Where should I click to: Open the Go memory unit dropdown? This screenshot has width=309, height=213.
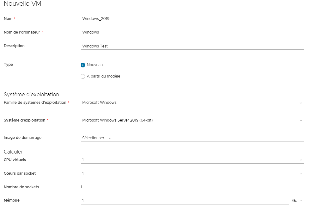pos(297,201)
